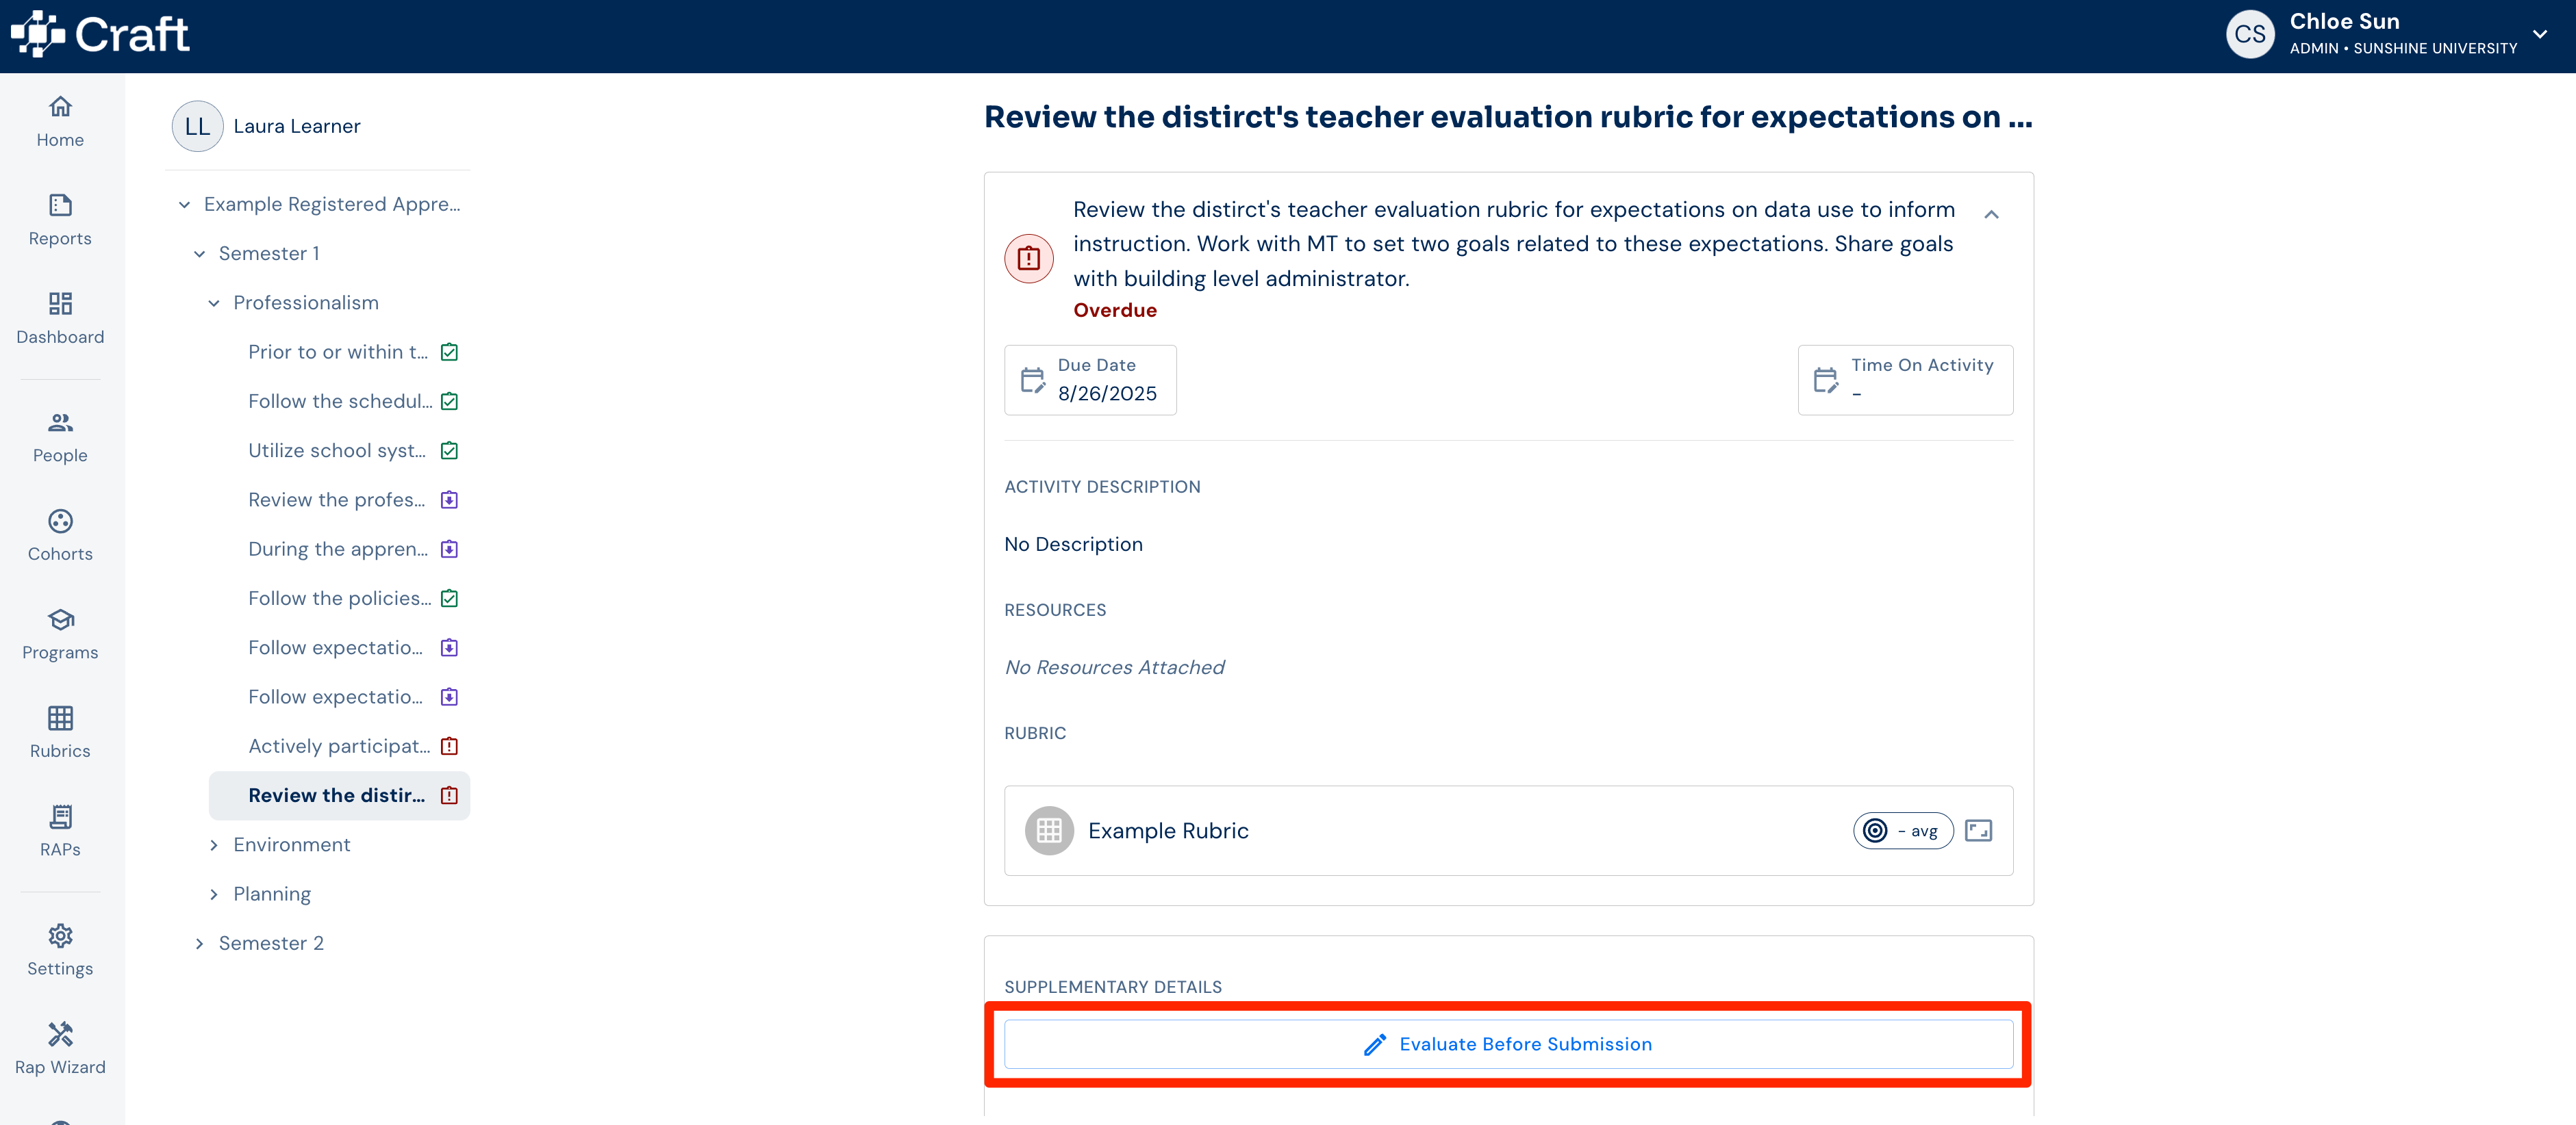
Task: Open the Rubrics sidebar icon
Action: [x=60, y=717]
